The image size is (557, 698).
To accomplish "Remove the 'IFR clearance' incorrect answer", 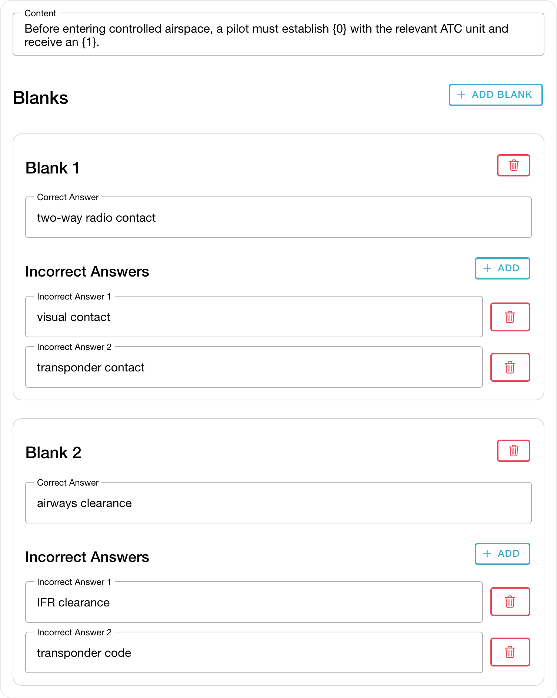I will (510, 602).
